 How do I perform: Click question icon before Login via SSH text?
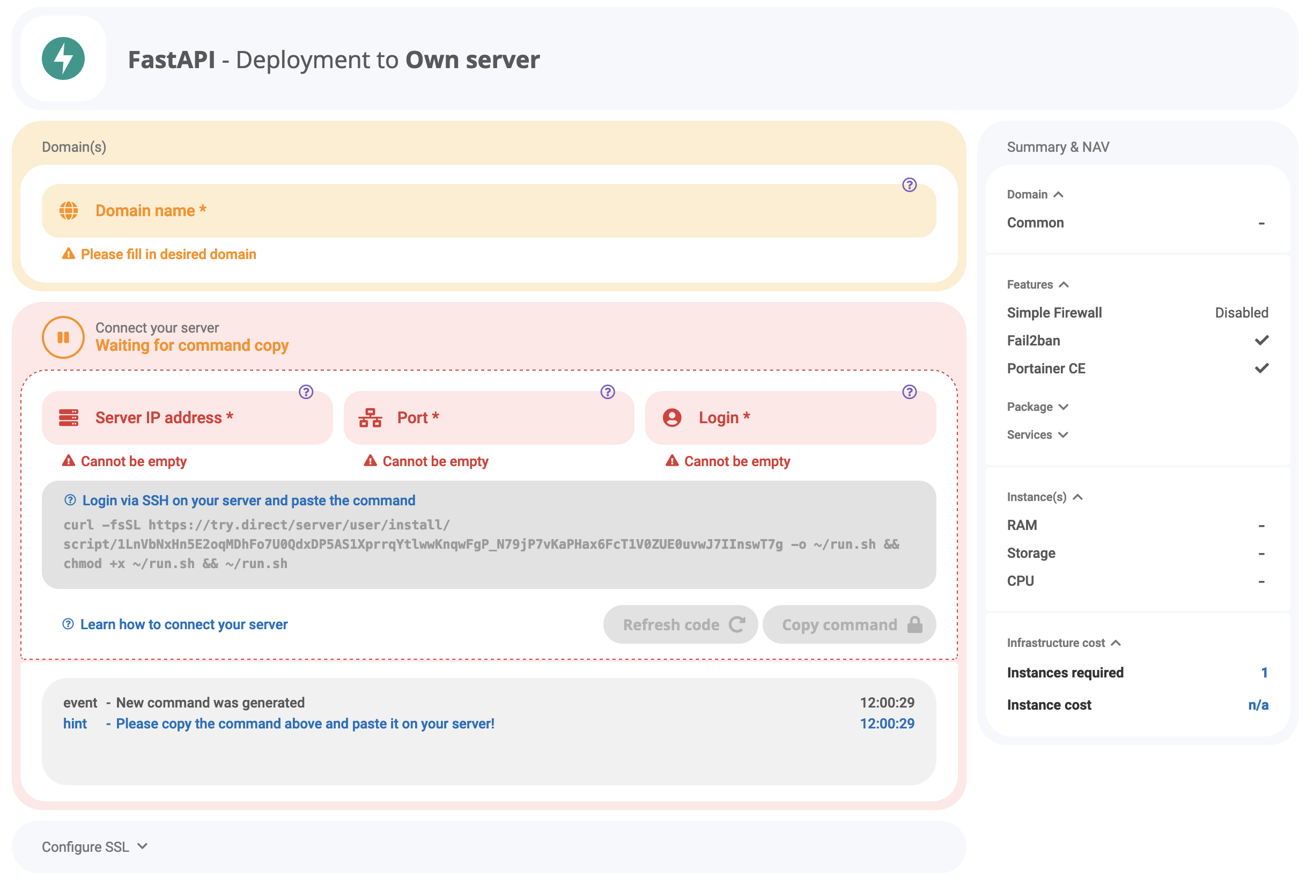(70, 500)
